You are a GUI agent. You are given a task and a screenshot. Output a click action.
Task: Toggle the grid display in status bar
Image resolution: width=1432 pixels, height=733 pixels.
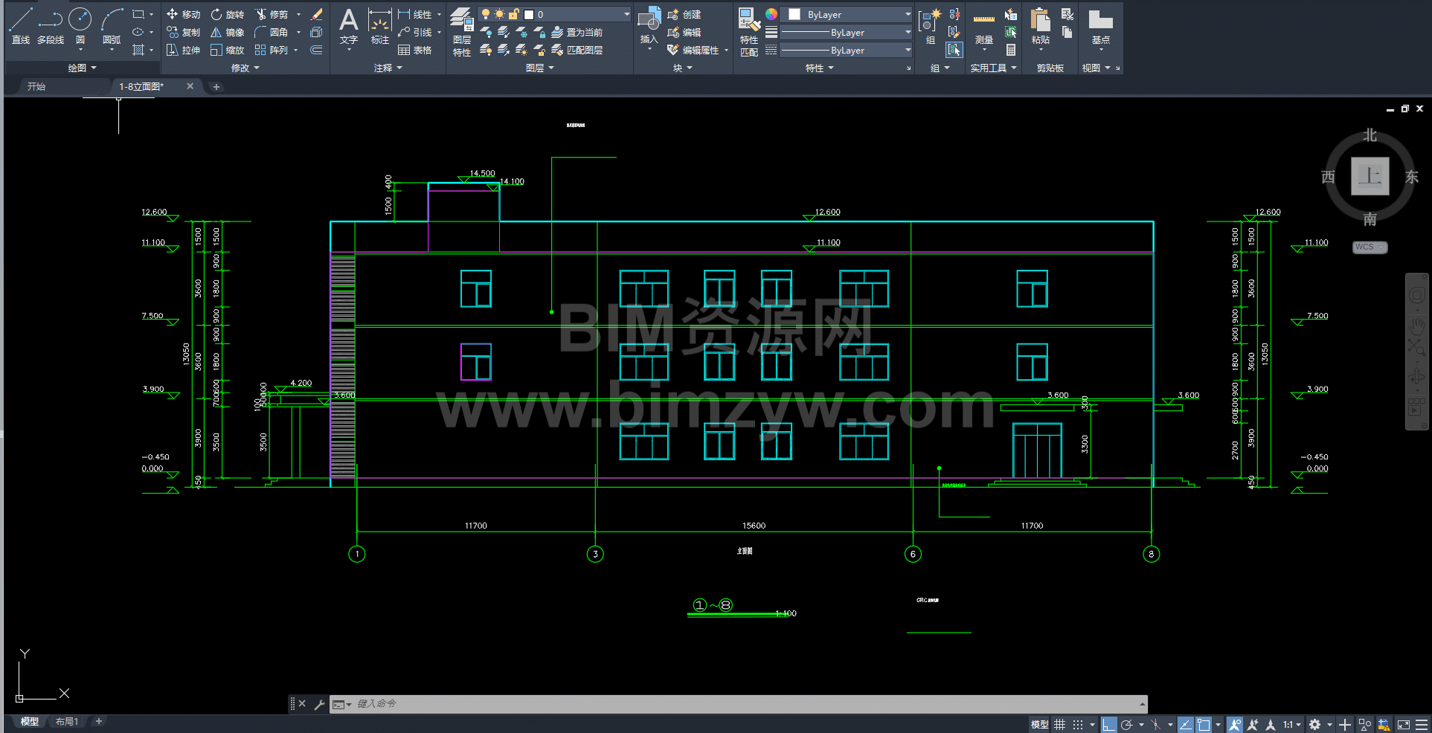[1060, 724]
